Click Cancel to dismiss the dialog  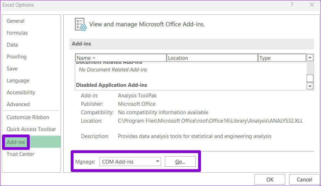(x=304, y=179)
